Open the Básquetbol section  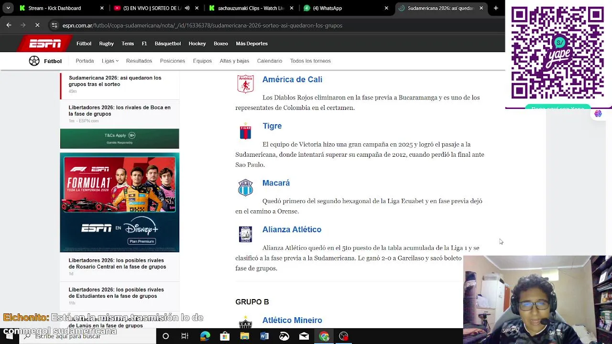click(x=167, y=43)
